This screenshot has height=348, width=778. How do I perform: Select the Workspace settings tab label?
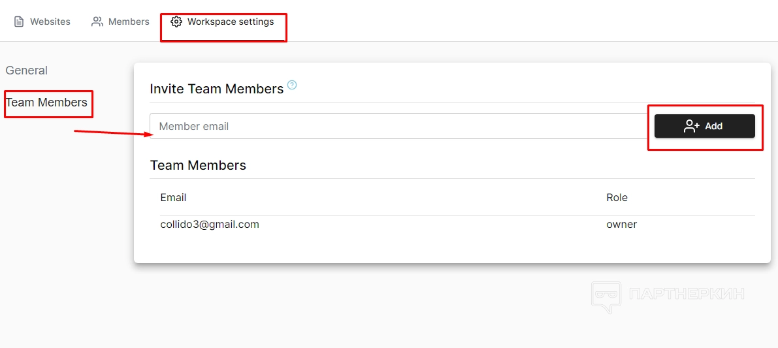[231, 22]
